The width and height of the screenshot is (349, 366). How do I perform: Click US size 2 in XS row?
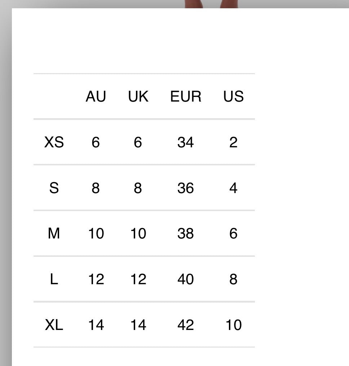coord(233,142)
